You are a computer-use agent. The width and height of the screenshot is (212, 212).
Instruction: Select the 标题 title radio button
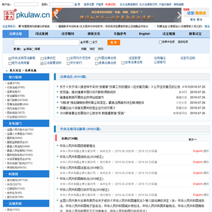[82, 42]
